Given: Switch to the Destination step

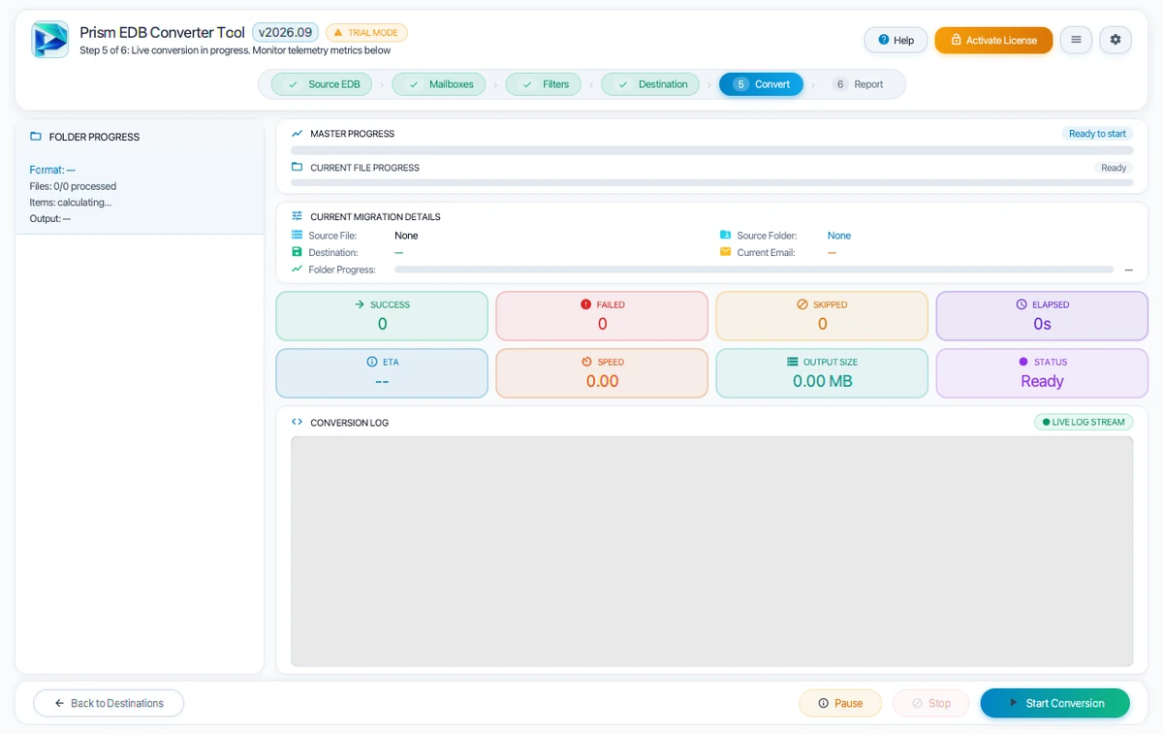Looking at the screenshot, I should tap(651, 84).
